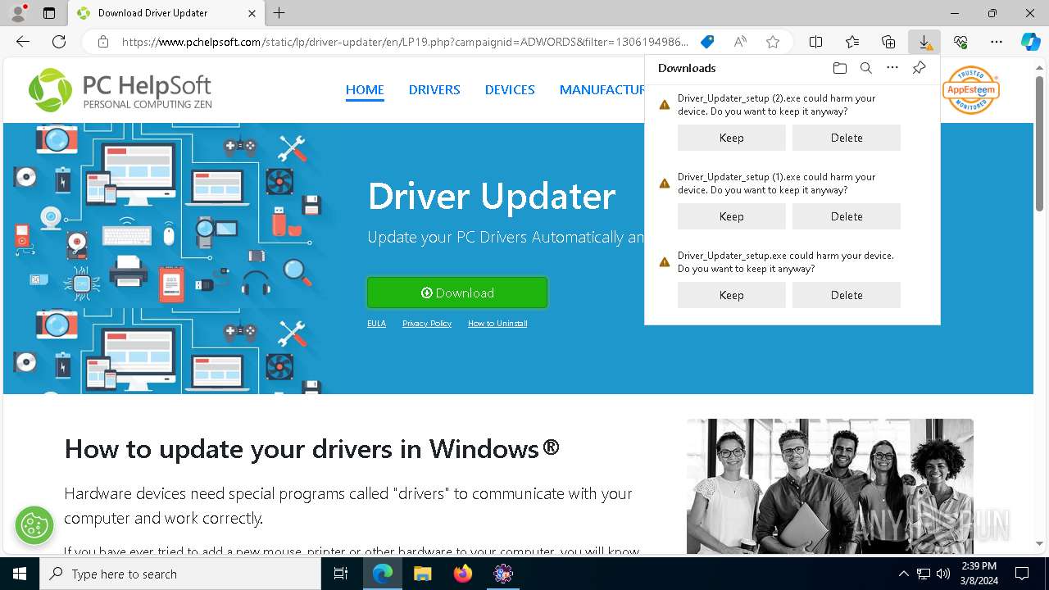Toggle the Downloads toolbar button
Screen dimensions: 1049x590
924,42
